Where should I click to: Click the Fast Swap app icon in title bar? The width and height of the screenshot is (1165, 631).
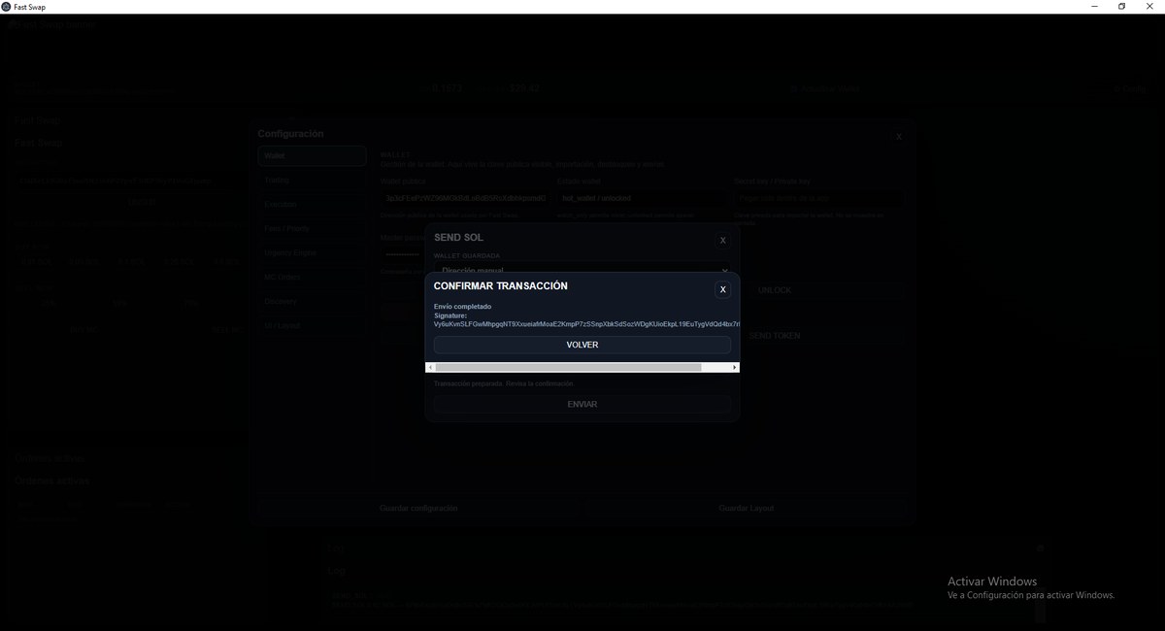[7, 7]
